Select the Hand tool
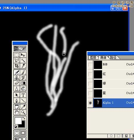 [17, 112]
